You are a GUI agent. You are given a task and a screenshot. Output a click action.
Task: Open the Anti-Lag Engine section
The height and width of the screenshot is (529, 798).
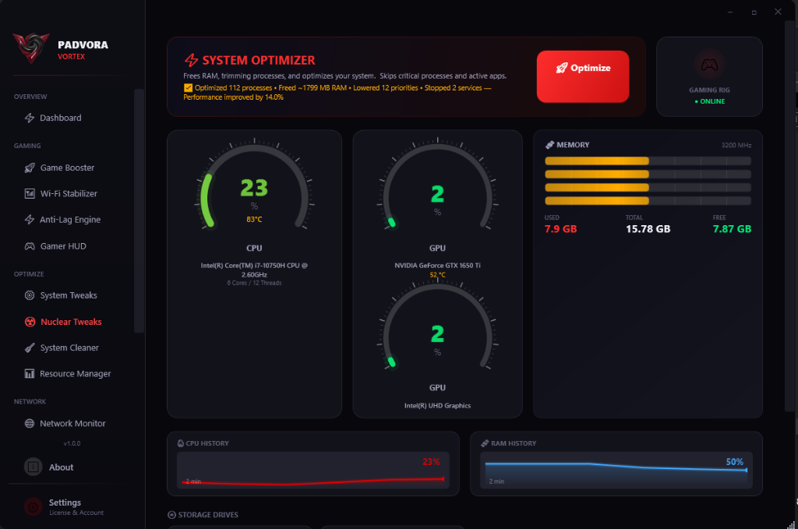pyautogui.click(x=71, y=220)
